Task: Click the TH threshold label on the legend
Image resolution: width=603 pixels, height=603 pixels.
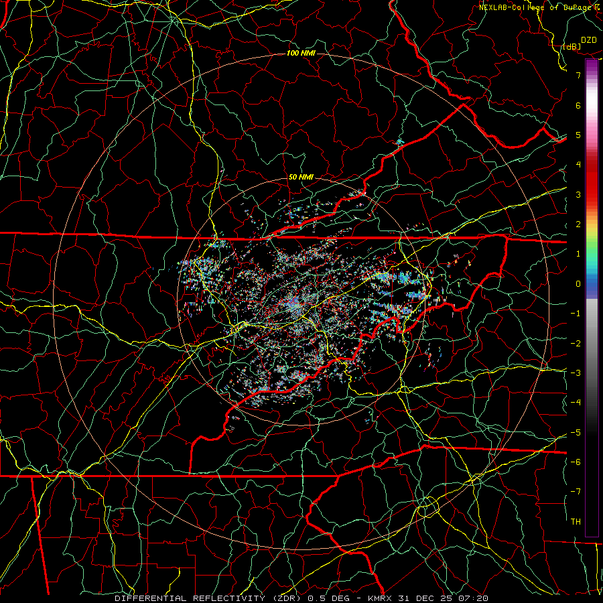Action: pyautogui.click(x=576, y=522)
